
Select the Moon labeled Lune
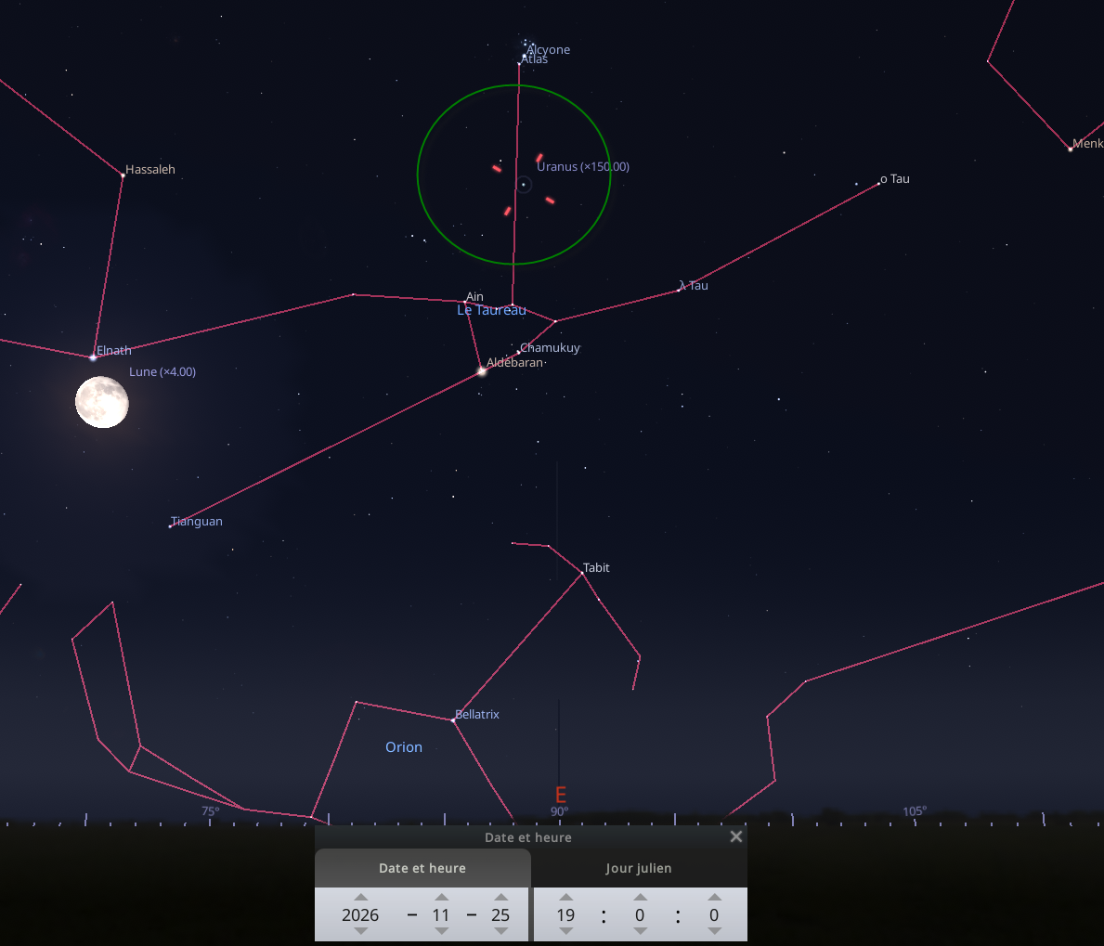click(x=102, y=402)
